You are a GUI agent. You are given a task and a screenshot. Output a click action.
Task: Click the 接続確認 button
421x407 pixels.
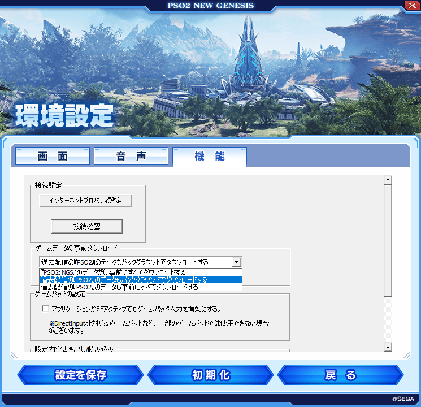coord(86,227)
